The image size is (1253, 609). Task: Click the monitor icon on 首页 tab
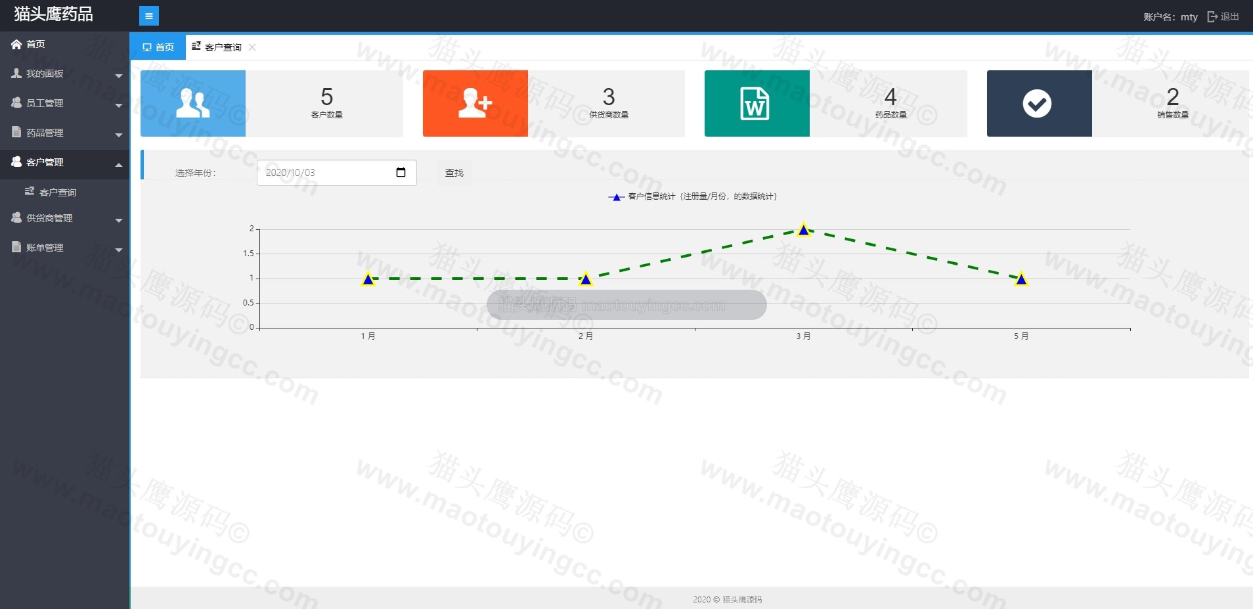coord(147,47)
